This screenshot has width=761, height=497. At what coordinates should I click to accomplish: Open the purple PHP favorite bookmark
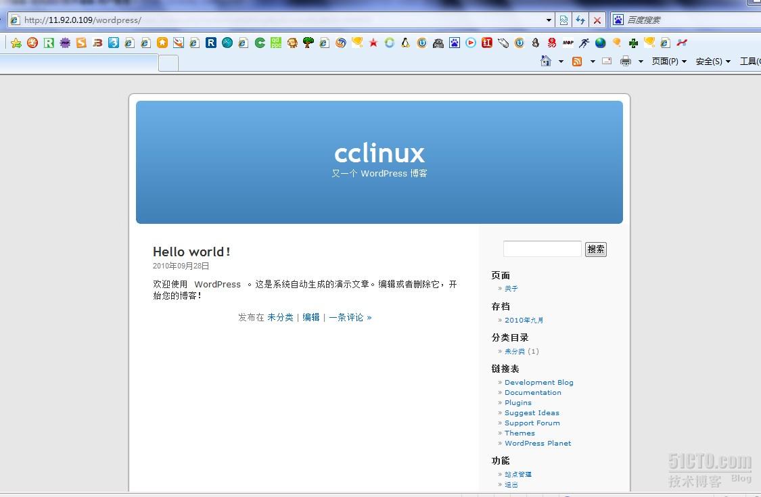point(65,43)
